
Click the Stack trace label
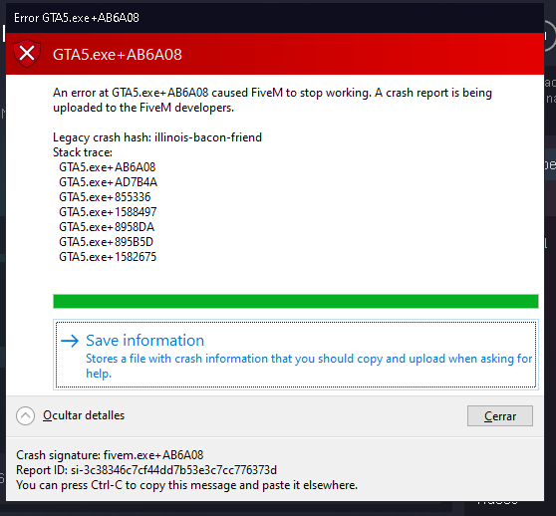coord(83,152)
